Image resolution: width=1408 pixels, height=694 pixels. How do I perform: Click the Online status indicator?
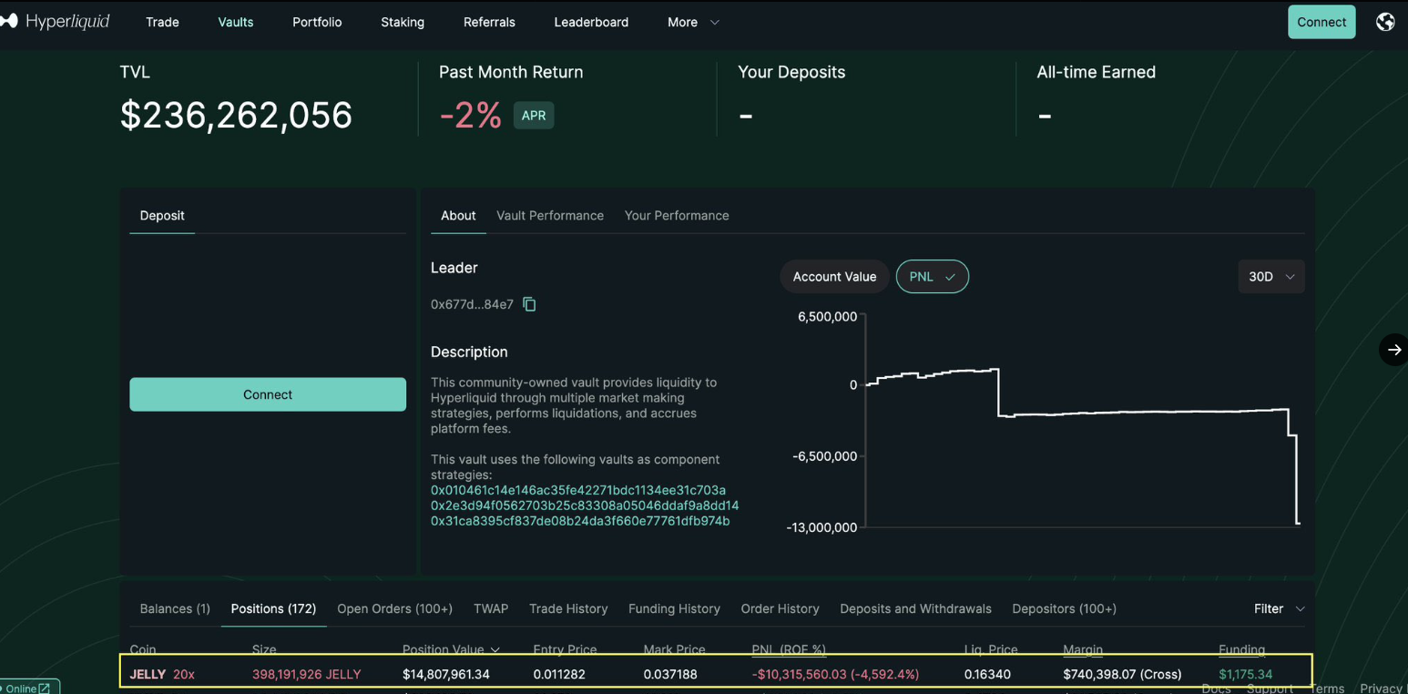[x=30, y=688]
